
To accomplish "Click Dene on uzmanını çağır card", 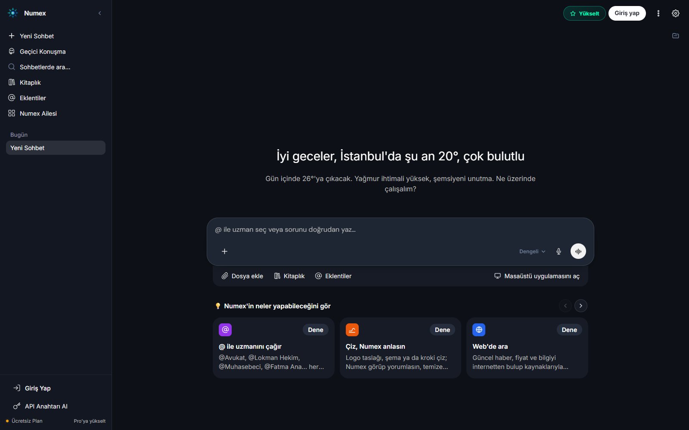I will (x=316, y=330).
